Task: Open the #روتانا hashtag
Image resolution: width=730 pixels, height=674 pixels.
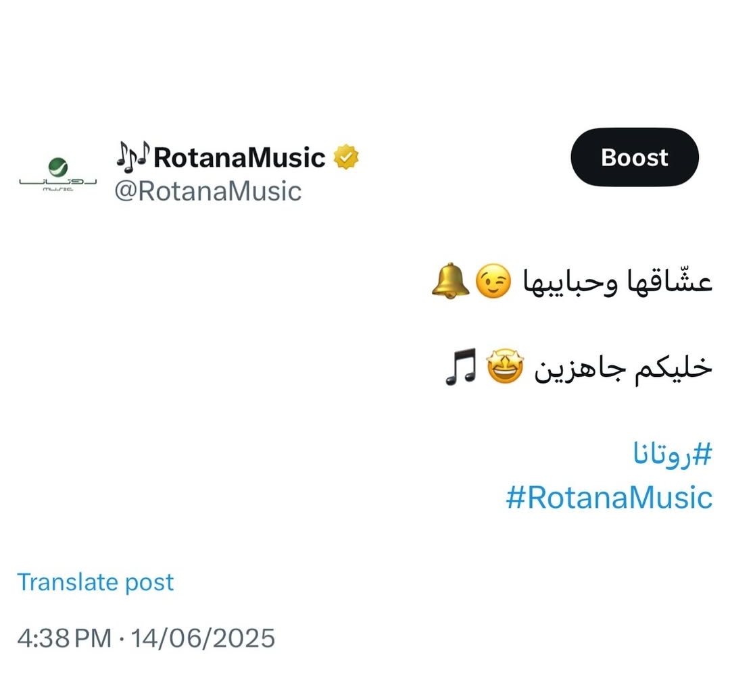Action: pos(673,454)
